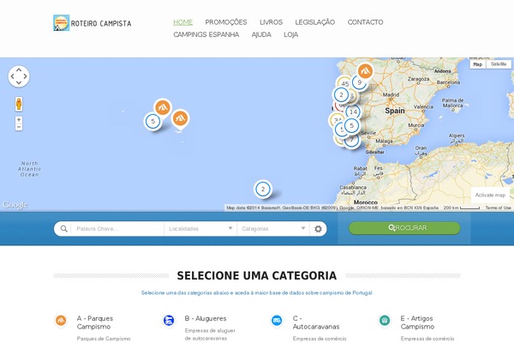Click the Parques Campismo category icon

[61, 321]
